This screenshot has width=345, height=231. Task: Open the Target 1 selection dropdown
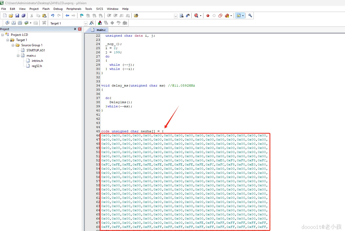click(x=86, y=23)
